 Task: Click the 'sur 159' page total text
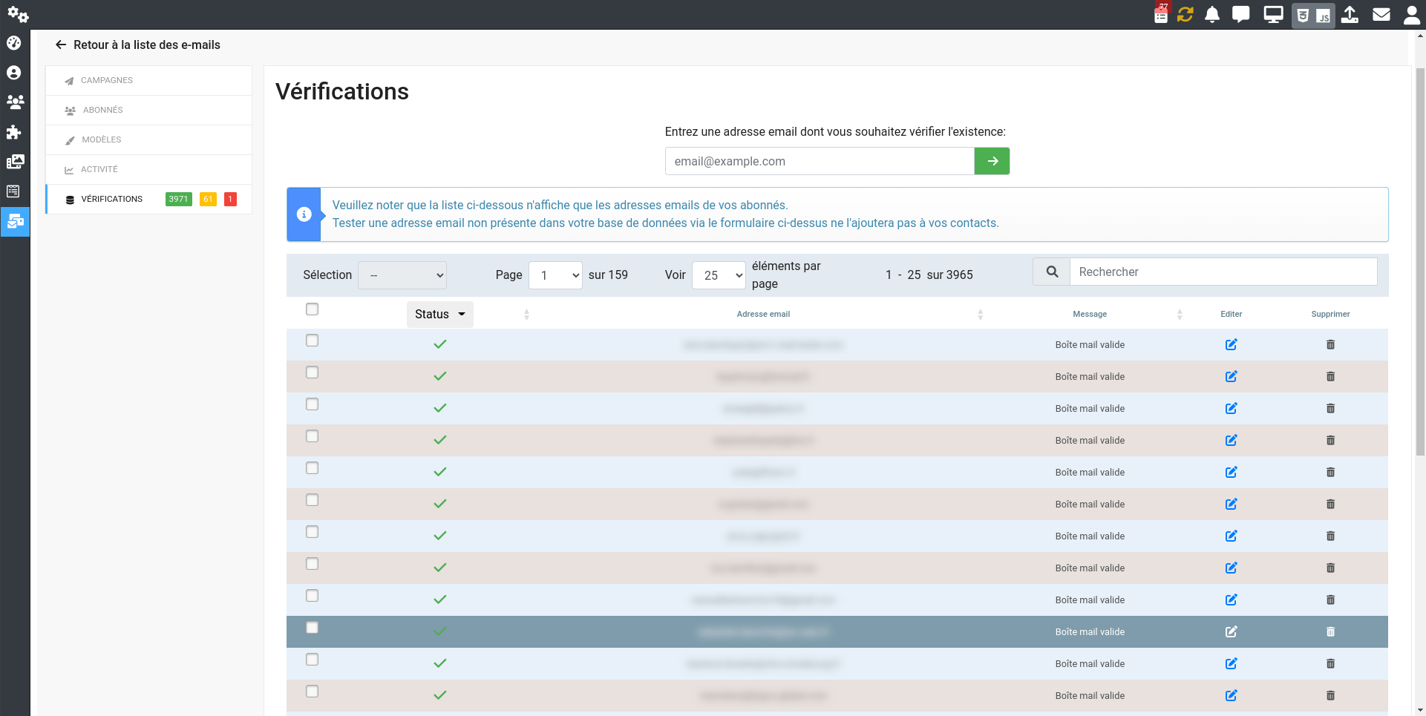[x=608, y=275]
